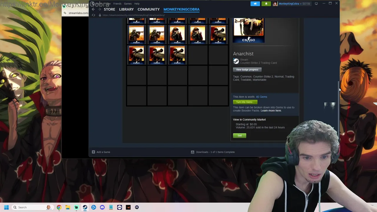Open the Help menu
Screen dimensions: 377x212
[137, 4]
